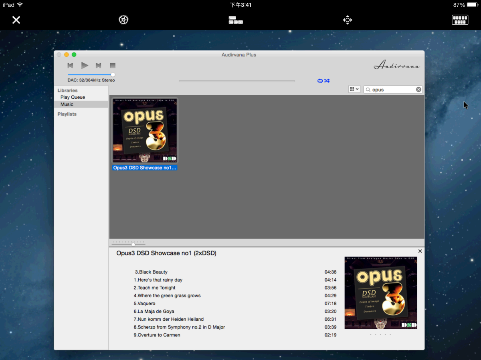This screenshot has width=481, height=360.
Task: Click the Opus3 DSD Showcase no1 album label
Action: click(145, 168)
